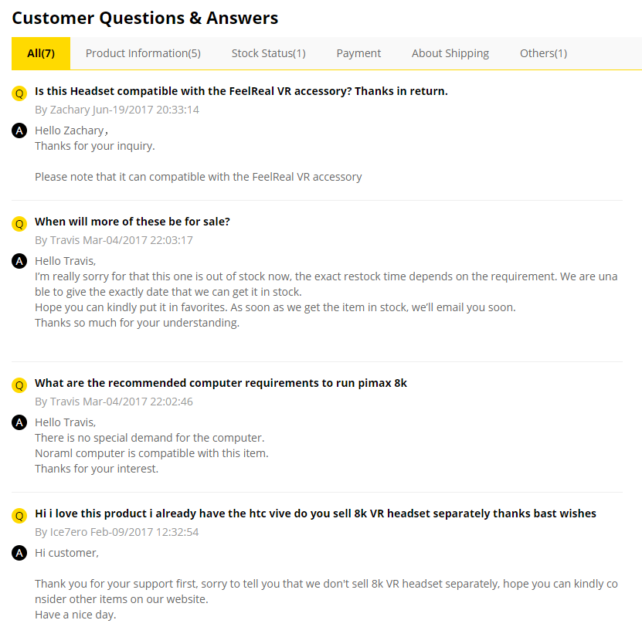Switch to About Shipping tab
Image resolution: width=642 pixels, height=627 pixels.
450,53
